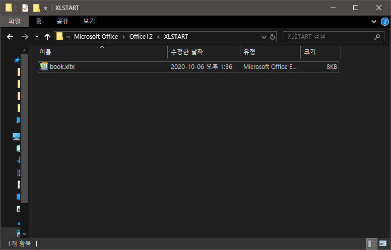Click the search magnifier icon
This screenshot has height=250, width=391.
tap(377, 37)
